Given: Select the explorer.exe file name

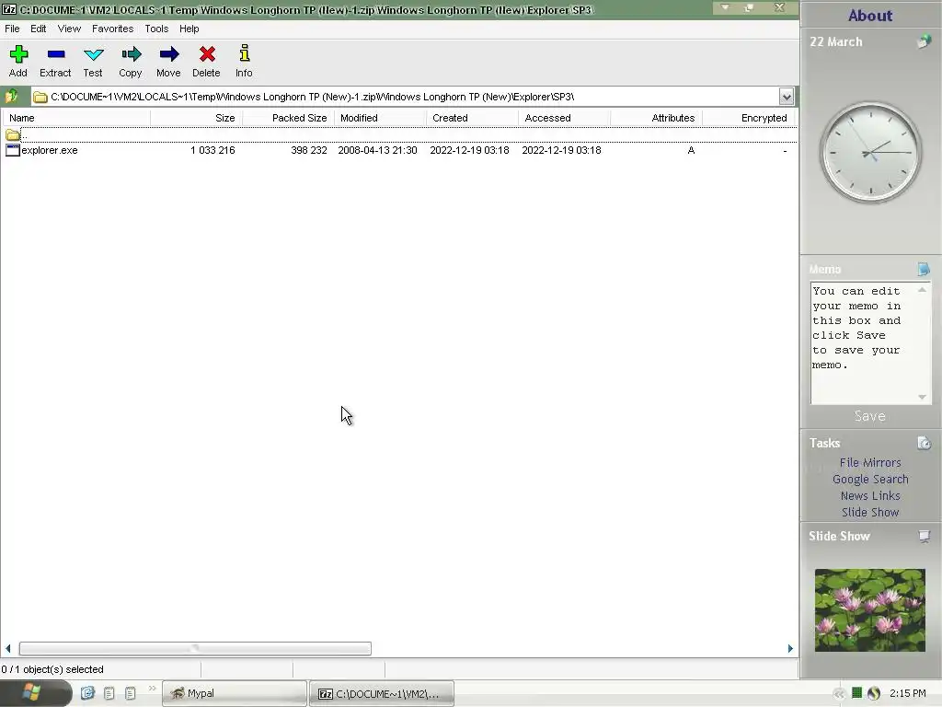Looking at the screenshot, I should 50,150.
